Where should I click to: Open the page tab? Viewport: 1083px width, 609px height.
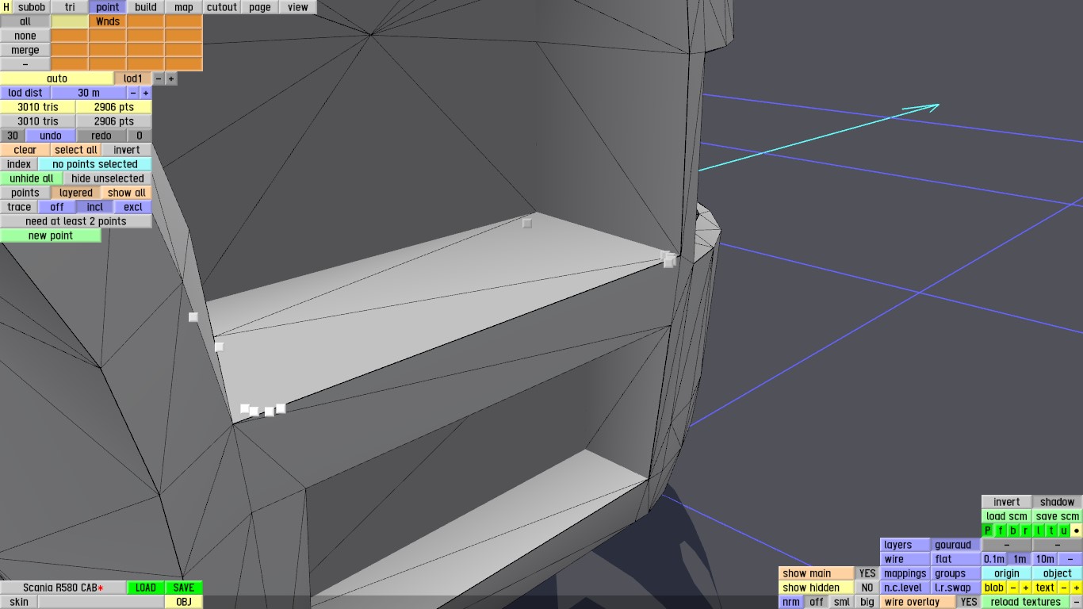260,7
